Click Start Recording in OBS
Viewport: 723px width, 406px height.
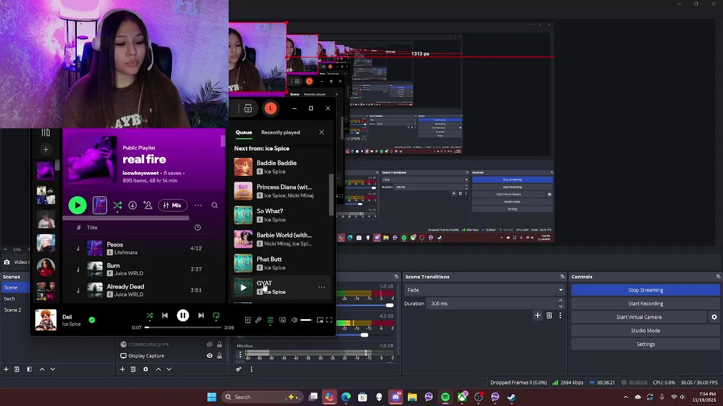646,303
